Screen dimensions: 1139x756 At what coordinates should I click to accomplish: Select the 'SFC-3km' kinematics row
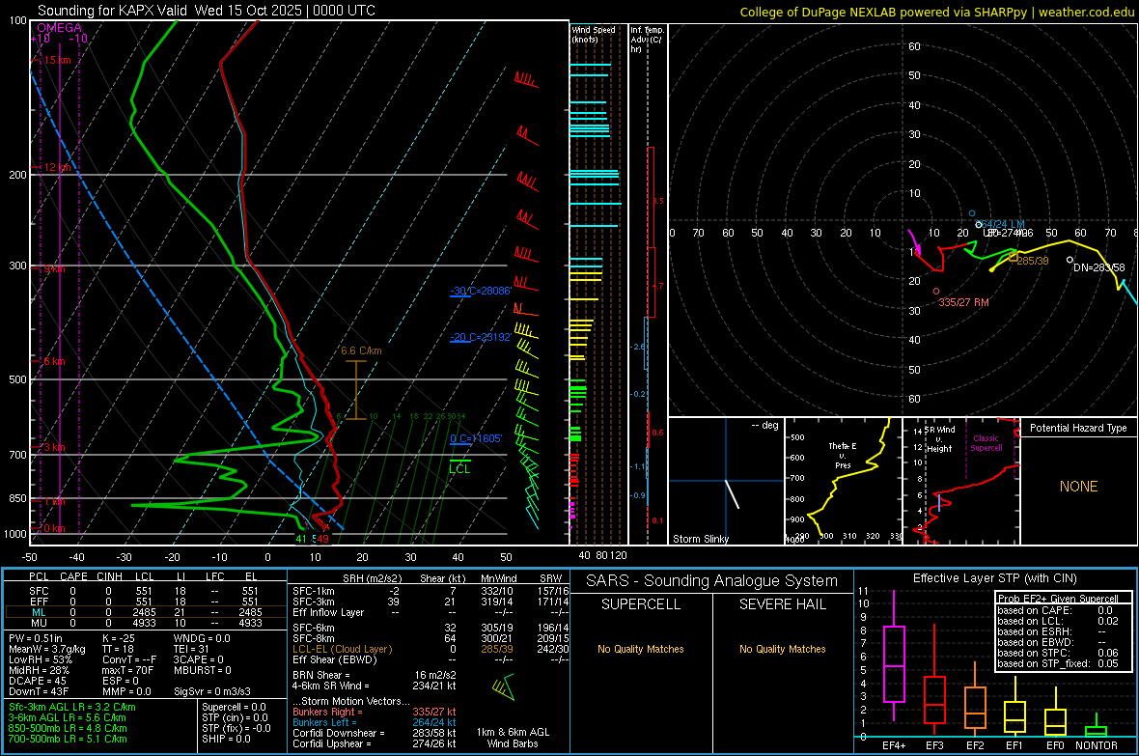[x=431, y=602]
